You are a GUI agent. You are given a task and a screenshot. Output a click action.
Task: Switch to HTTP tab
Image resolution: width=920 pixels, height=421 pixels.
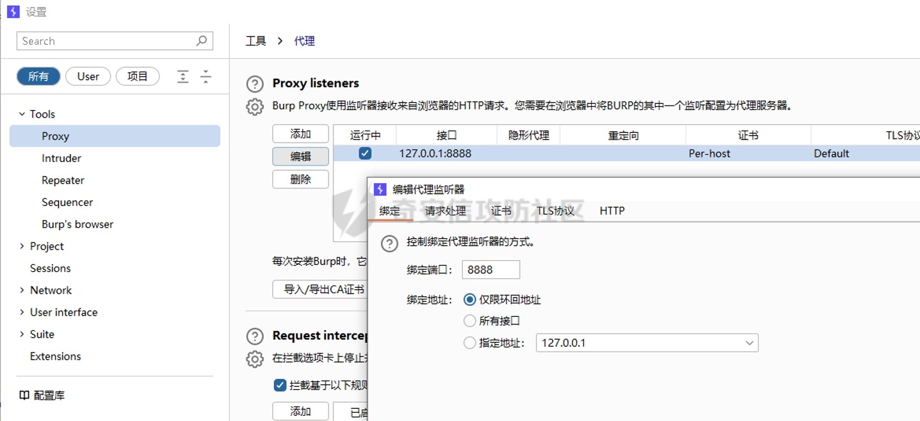coord(612,210)
